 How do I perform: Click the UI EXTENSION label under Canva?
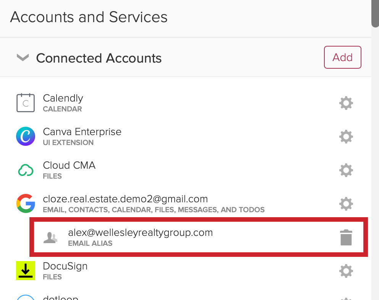point(68,142)
